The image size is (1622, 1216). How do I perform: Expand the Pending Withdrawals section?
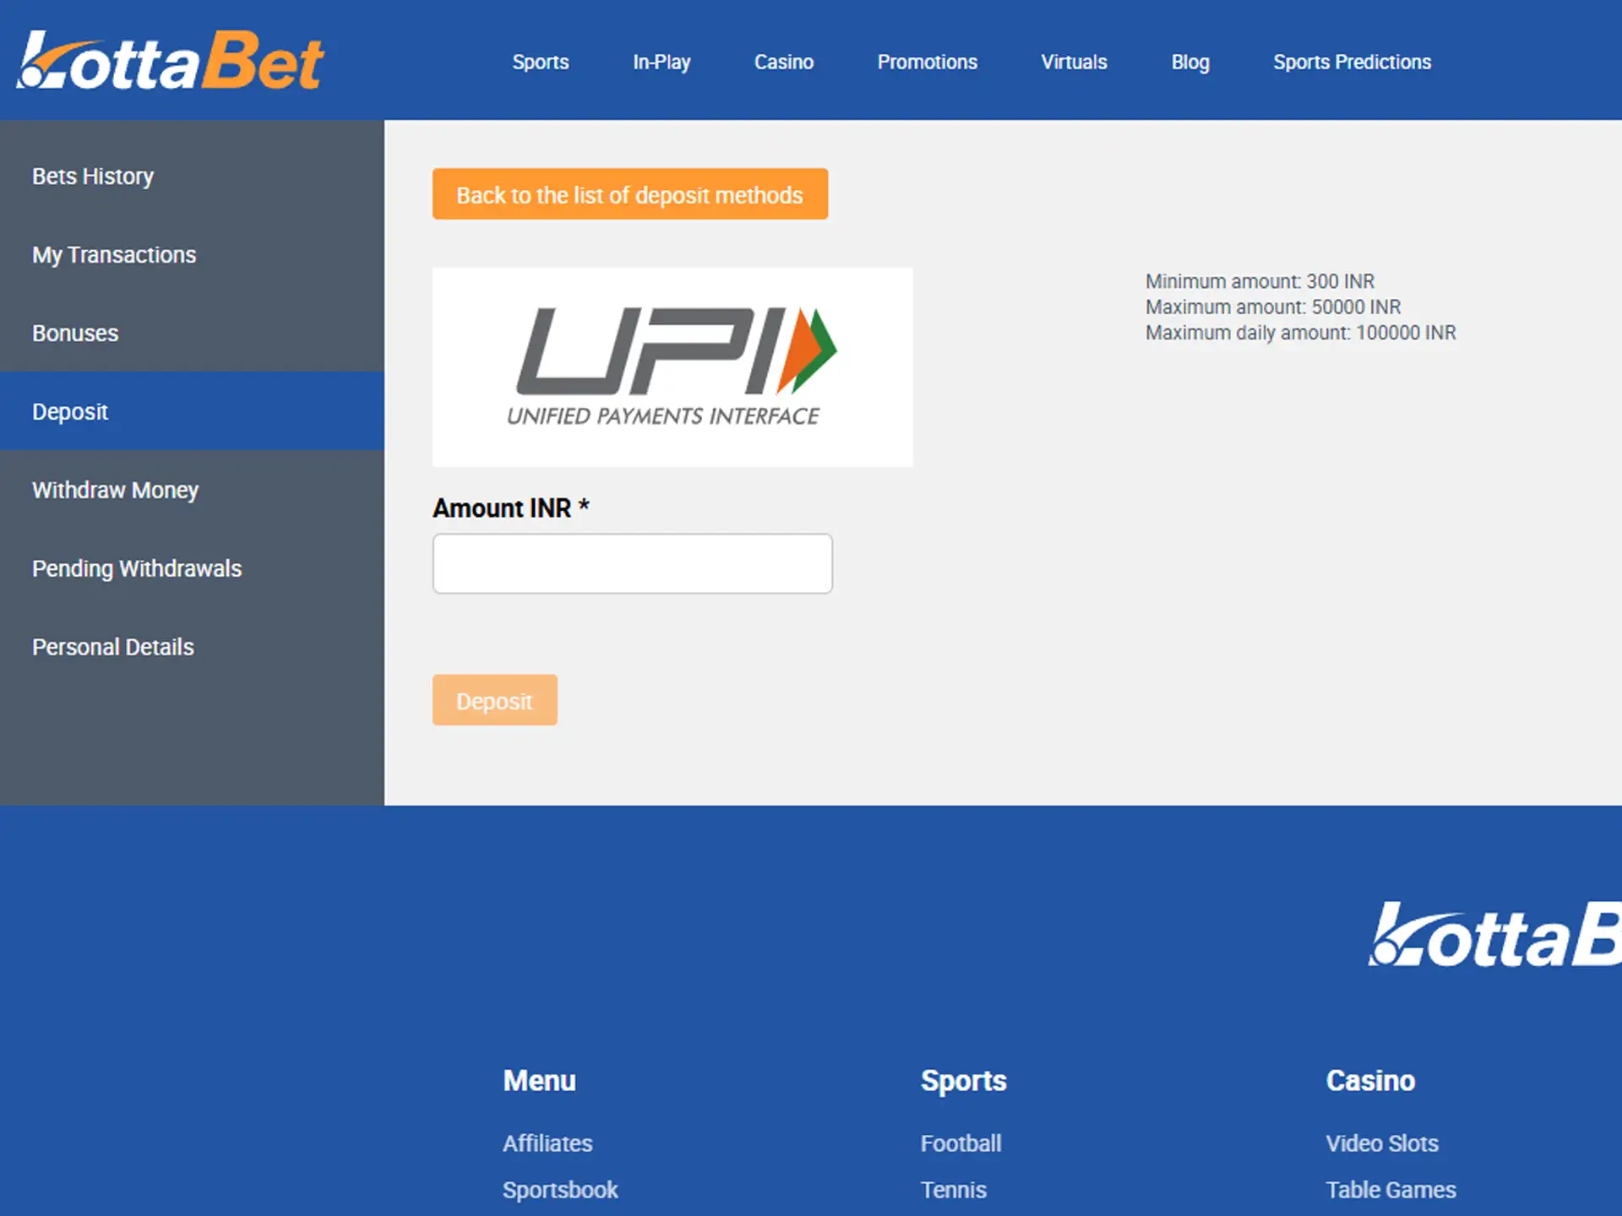coord(137,568)
